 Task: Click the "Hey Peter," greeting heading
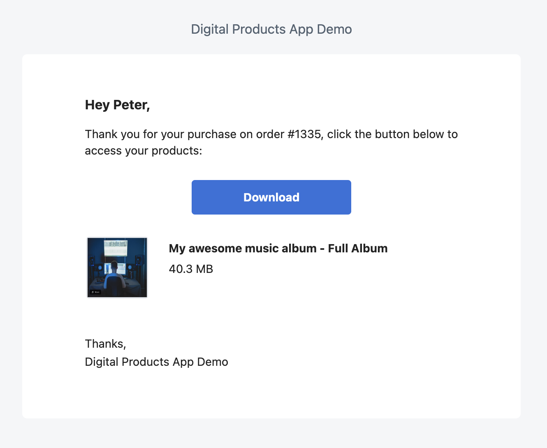pyautogui.click(x=117, y=105)
